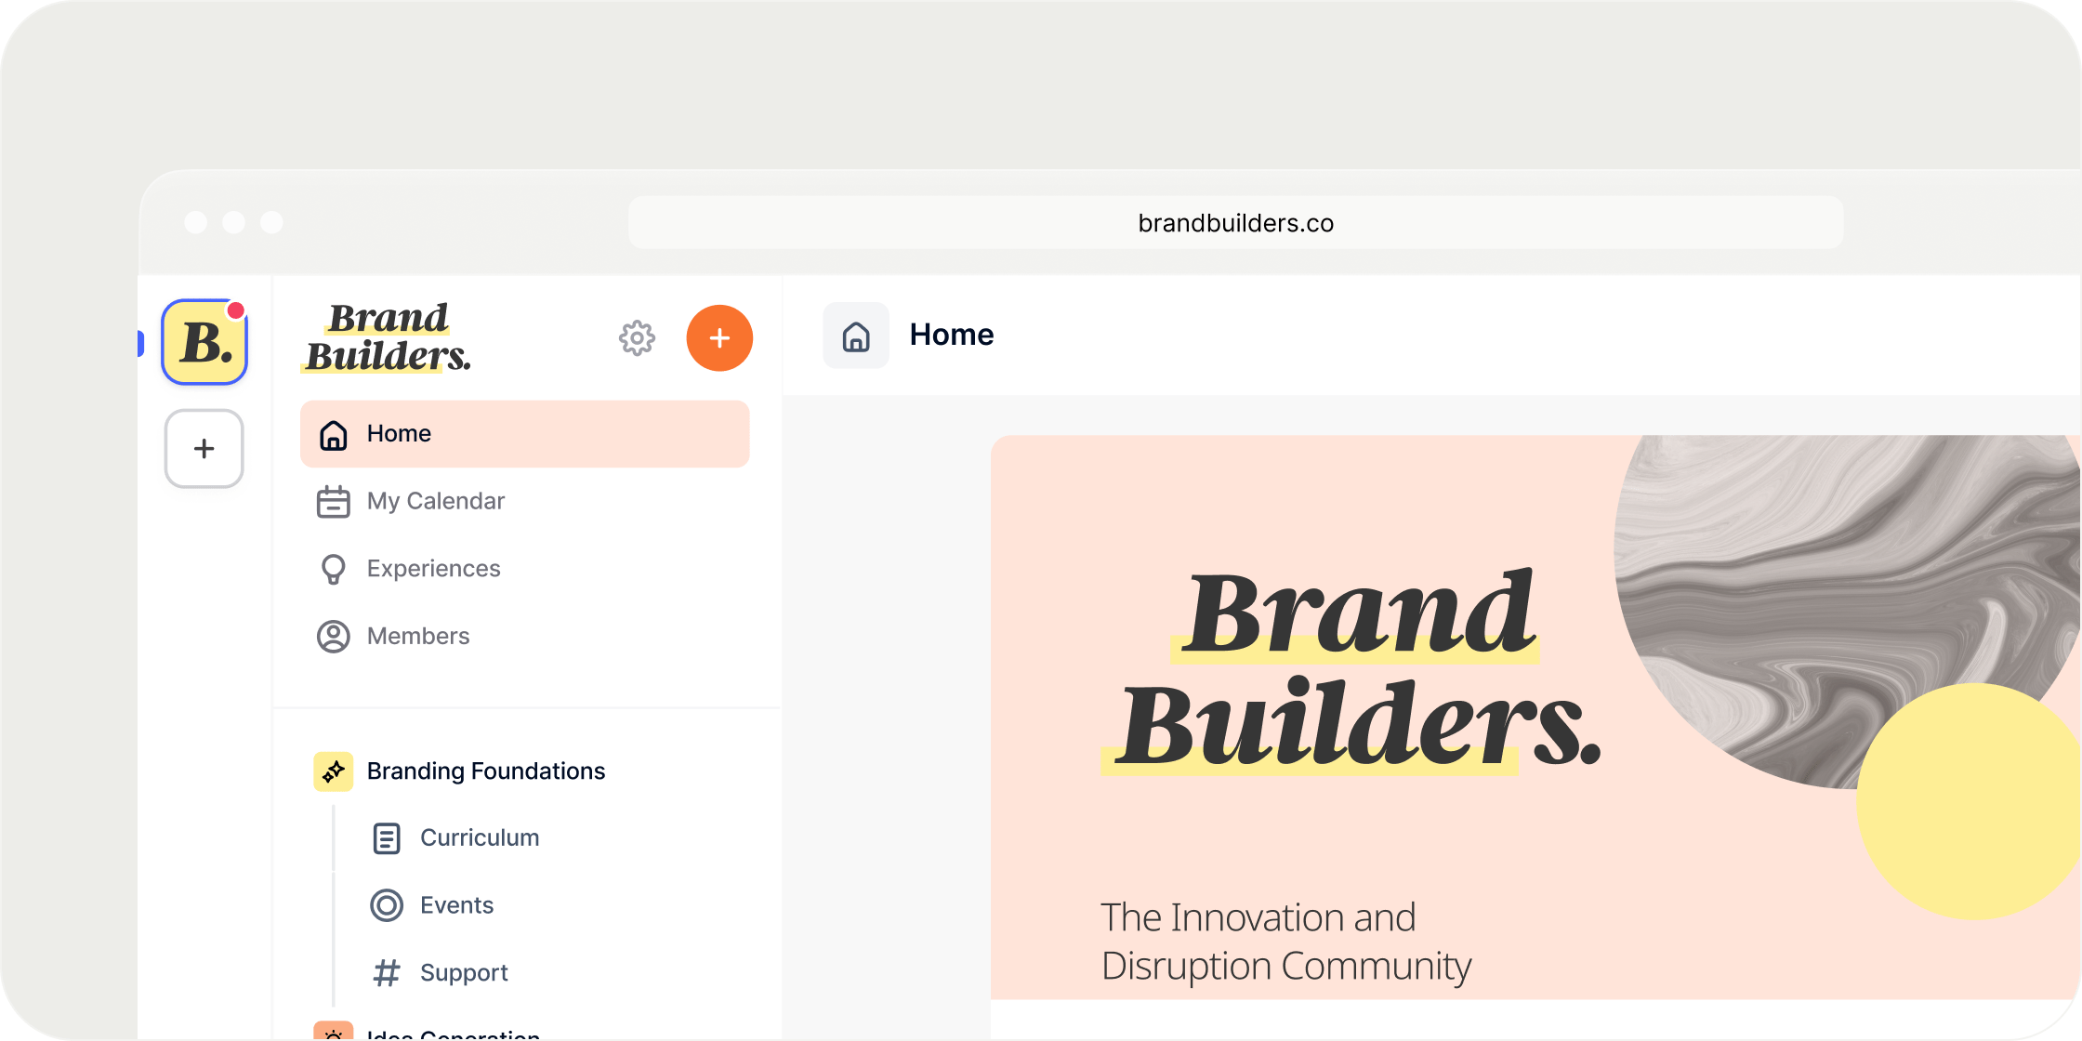Collapse the Branding Foundations group
The image size is (2082, 1041).
point(485,771)
